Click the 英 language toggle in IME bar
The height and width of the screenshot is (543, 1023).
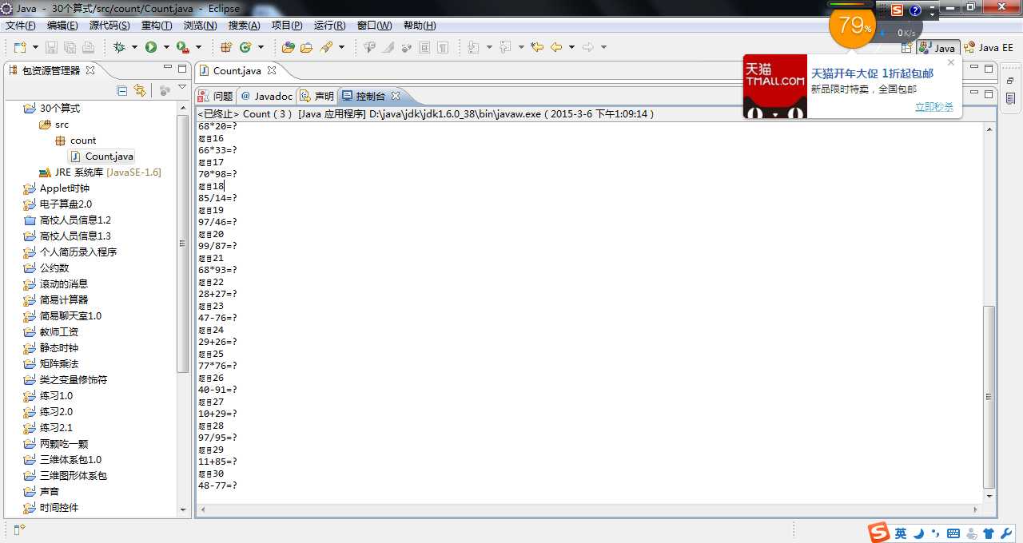[x=901, y=533]
